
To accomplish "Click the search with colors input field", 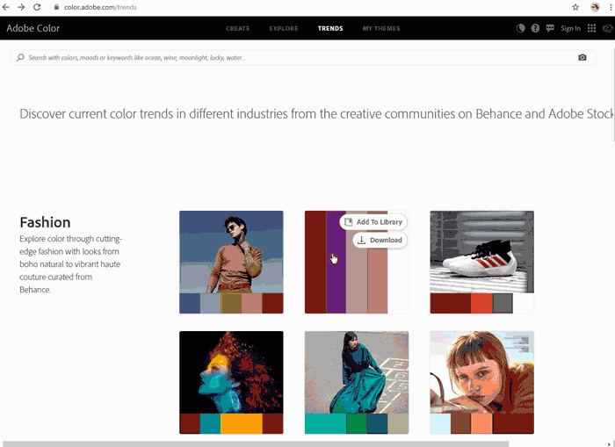I will click(290, 58).
